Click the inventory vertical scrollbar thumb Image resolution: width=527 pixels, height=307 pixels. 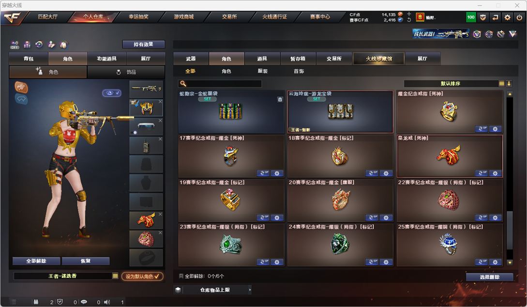(x=510, y=230)
